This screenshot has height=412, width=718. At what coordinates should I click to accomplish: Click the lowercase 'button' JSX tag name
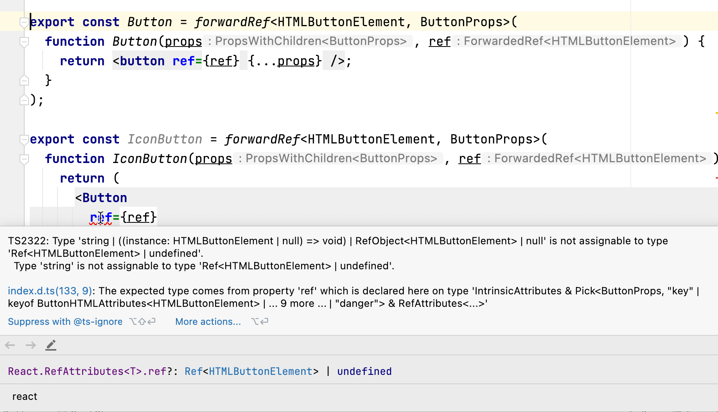(142, 61)
